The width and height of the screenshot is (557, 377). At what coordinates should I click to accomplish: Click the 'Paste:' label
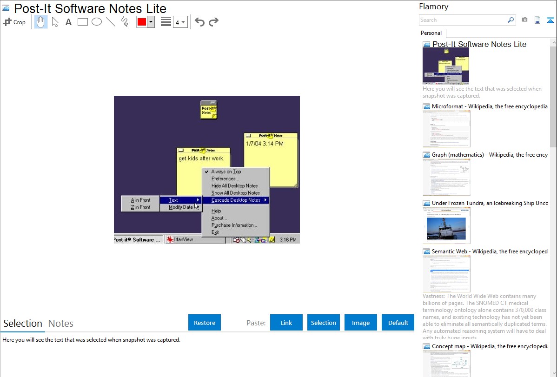256,323
